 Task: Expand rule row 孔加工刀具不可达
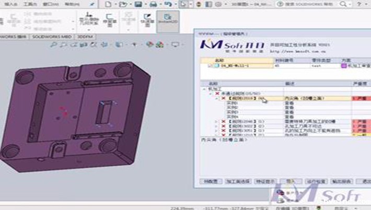(x=216, y=126)
